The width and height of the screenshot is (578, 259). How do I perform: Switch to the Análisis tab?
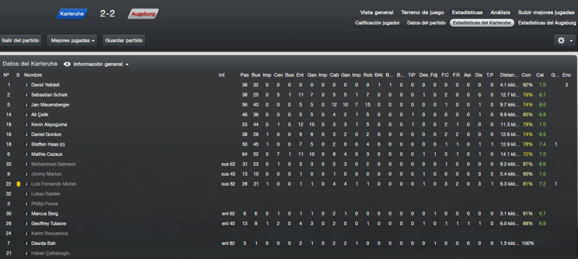tap(500, 12)
